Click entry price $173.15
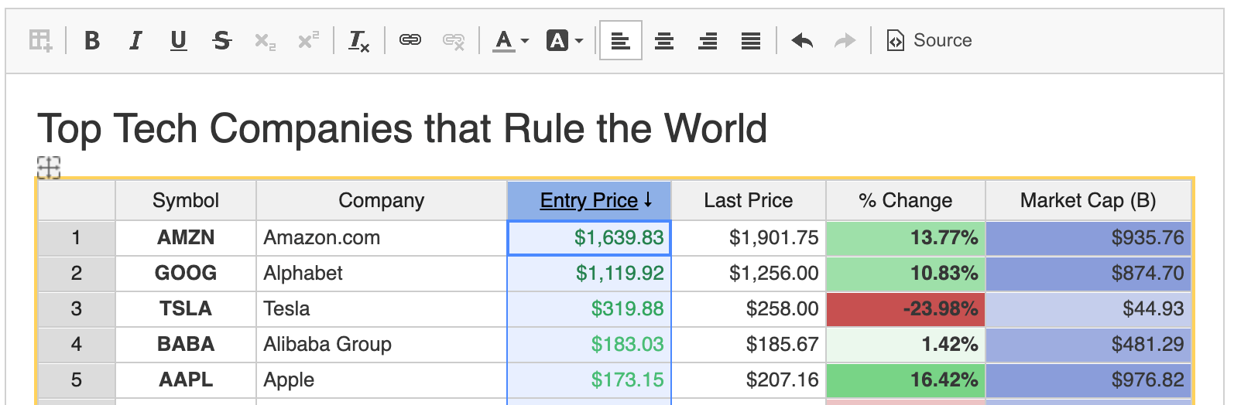 click(x=589, y=380)
